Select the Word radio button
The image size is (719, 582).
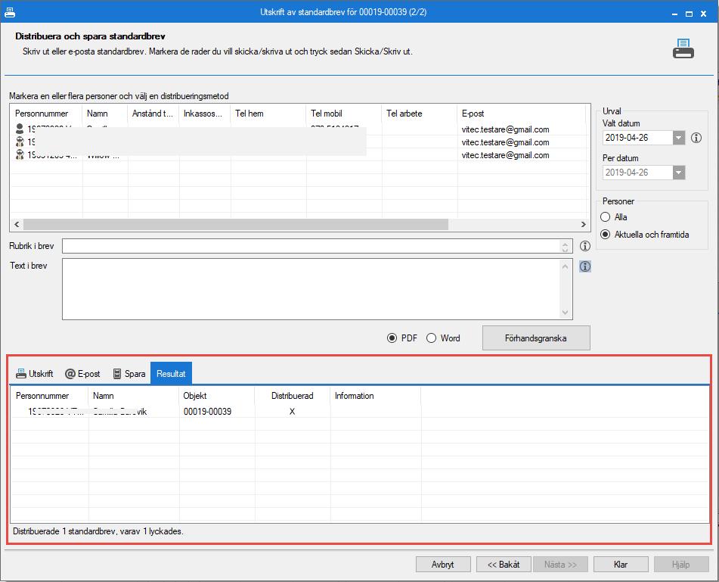point(431,338)
